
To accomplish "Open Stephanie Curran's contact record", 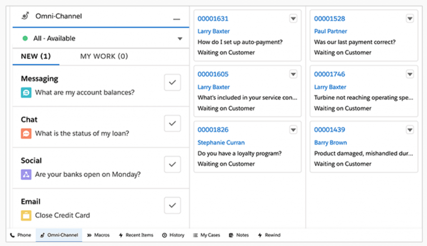I will (x=221, y=143).
